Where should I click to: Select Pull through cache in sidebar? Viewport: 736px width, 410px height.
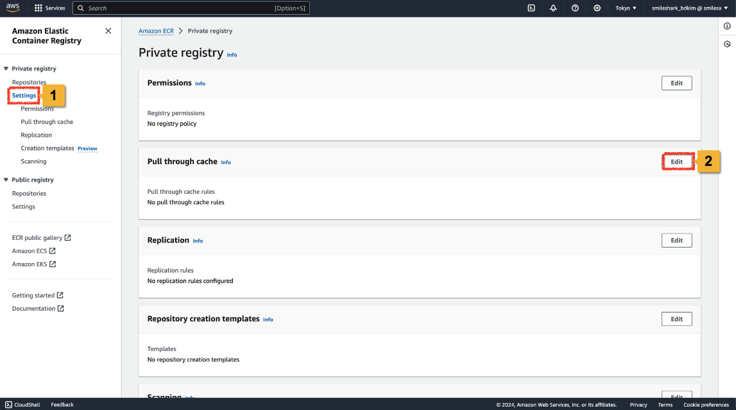point(47,122)
